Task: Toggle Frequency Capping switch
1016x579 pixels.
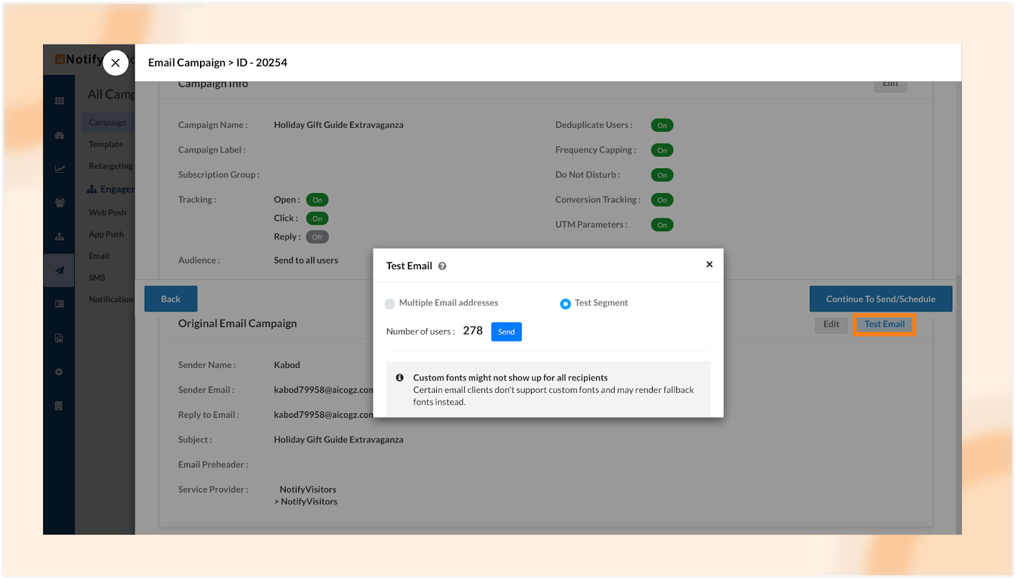Action: coord(662,150)
